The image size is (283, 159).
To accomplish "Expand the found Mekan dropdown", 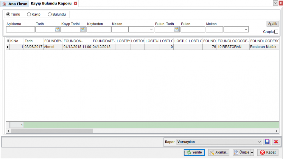I will 246,30.
